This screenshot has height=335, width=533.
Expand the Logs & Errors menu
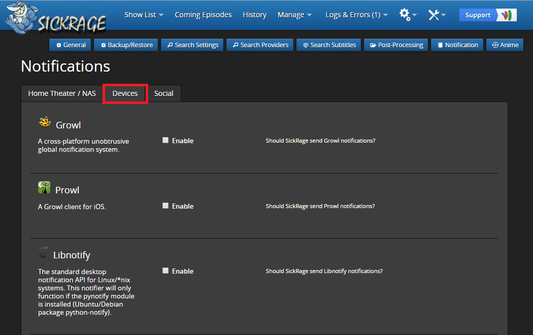[x=356, y=15]
